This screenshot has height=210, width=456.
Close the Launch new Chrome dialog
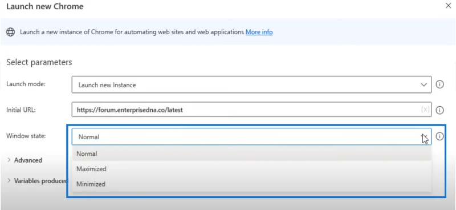(449, 6)
